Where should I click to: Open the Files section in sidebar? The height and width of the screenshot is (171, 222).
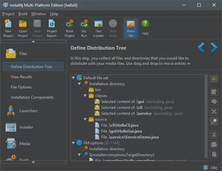tap(16, 54)
